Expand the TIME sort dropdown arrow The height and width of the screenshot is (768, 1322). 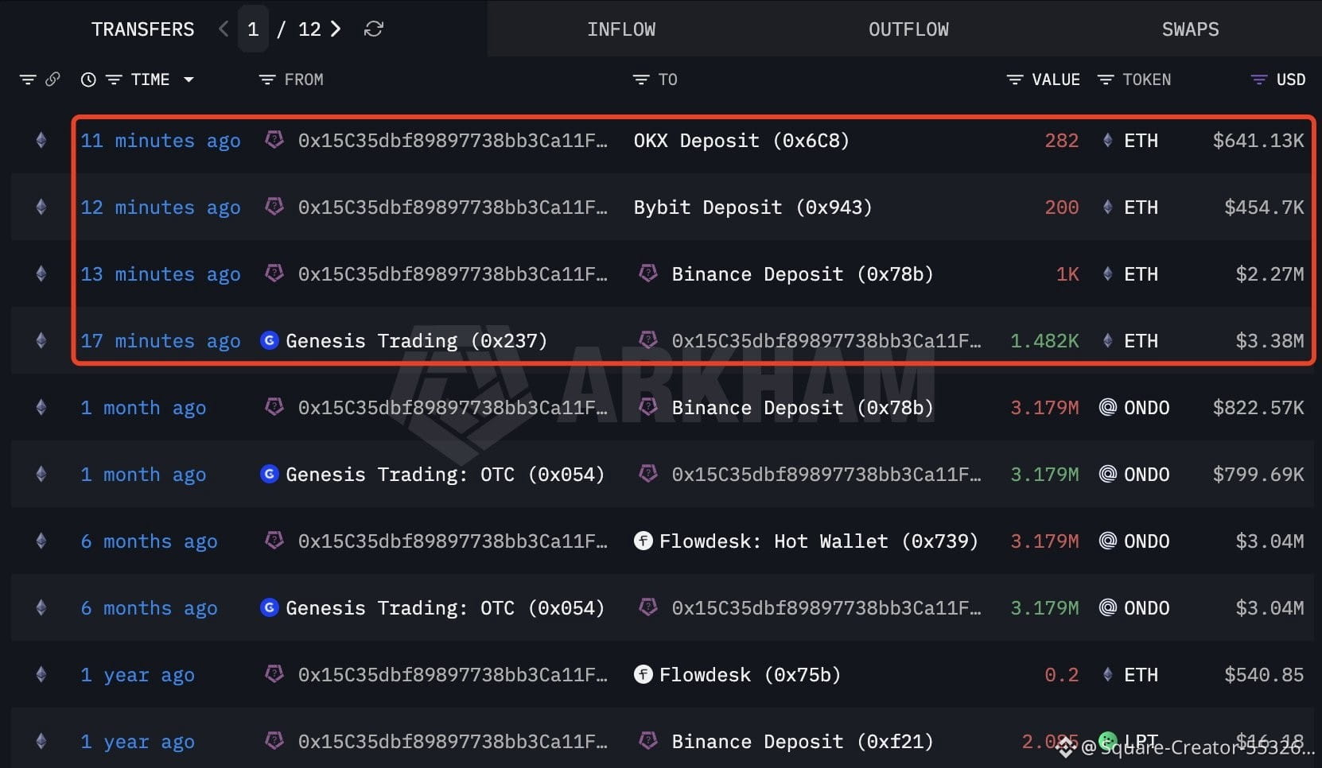point(189,80)
